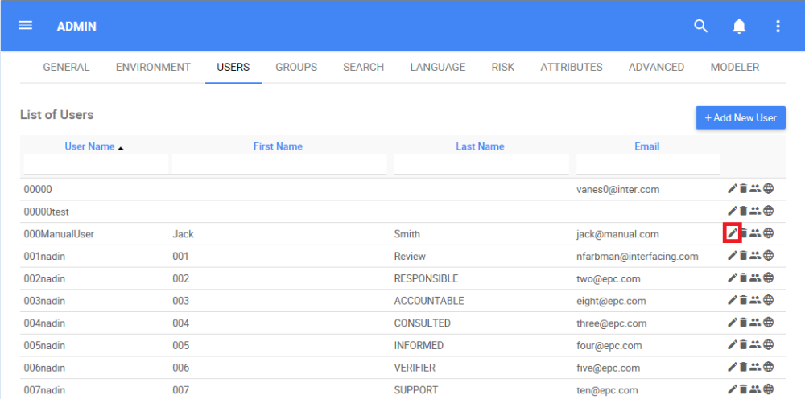
Task: Sort list by Last Name header
Action: [x=480, y=146]
